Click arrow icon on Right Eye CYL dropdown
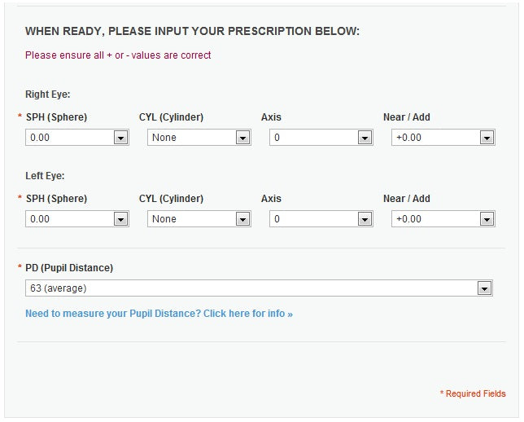This screenshot has width=524, height=422. (x=242, y=138)
